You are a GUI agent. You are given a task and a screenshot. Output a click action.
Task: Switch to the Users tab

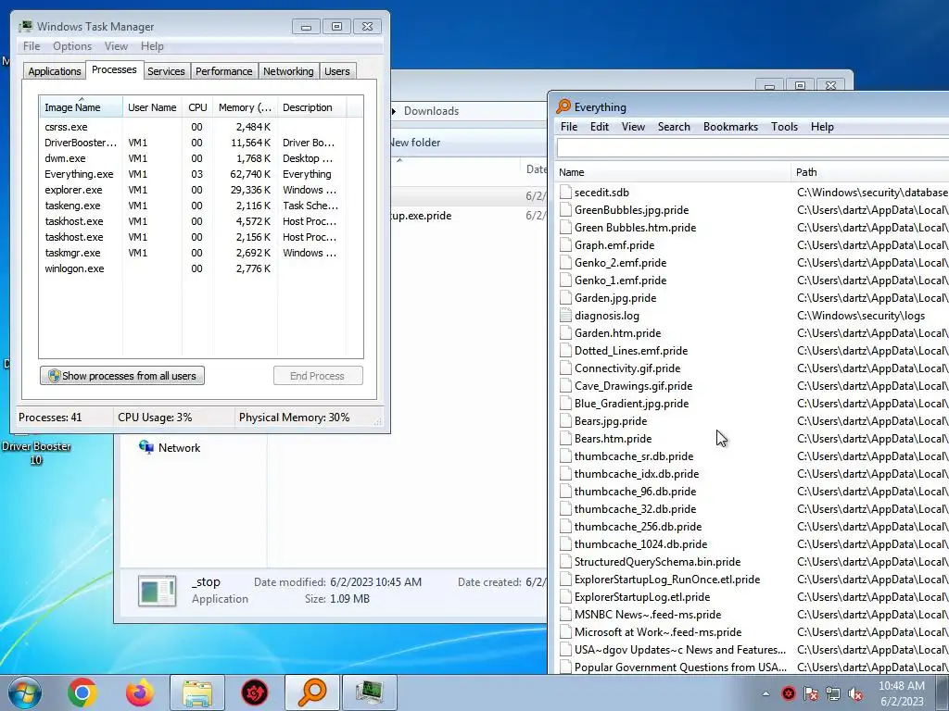coord(337,71)
